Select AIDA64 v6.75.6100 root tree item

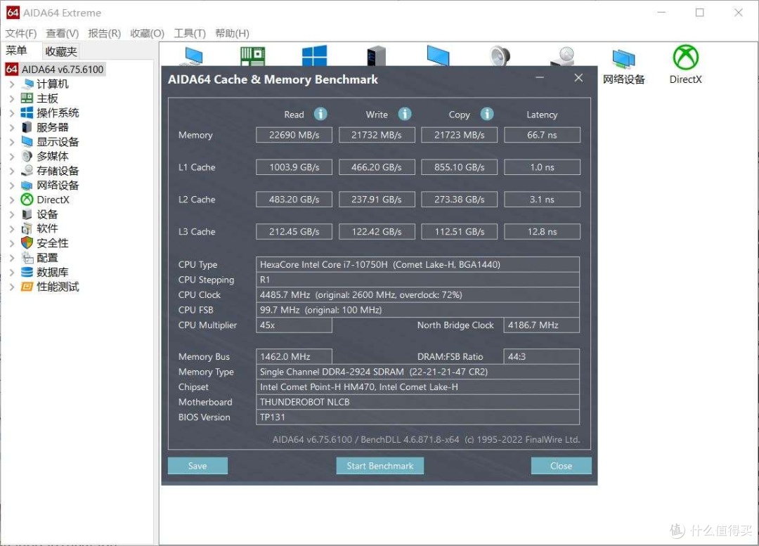pyautogui.click(x=55, y=70)
